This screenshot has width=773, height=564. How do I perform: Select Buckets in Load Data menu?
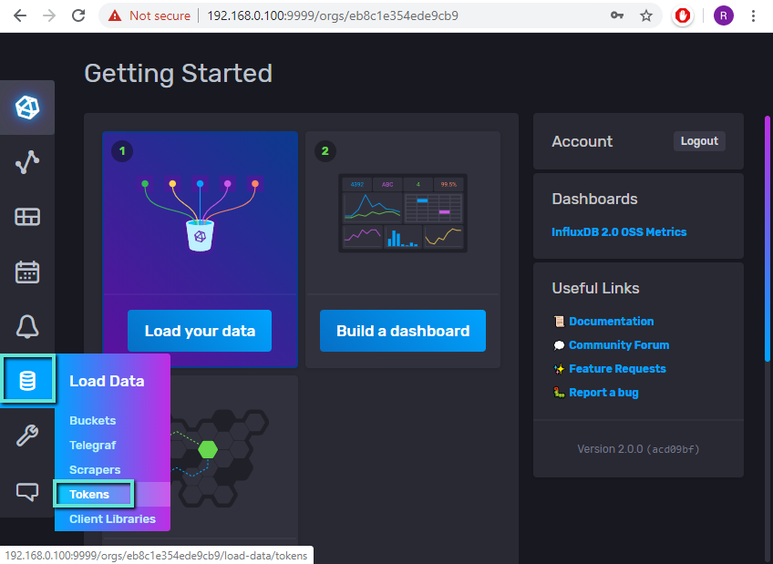92,420
